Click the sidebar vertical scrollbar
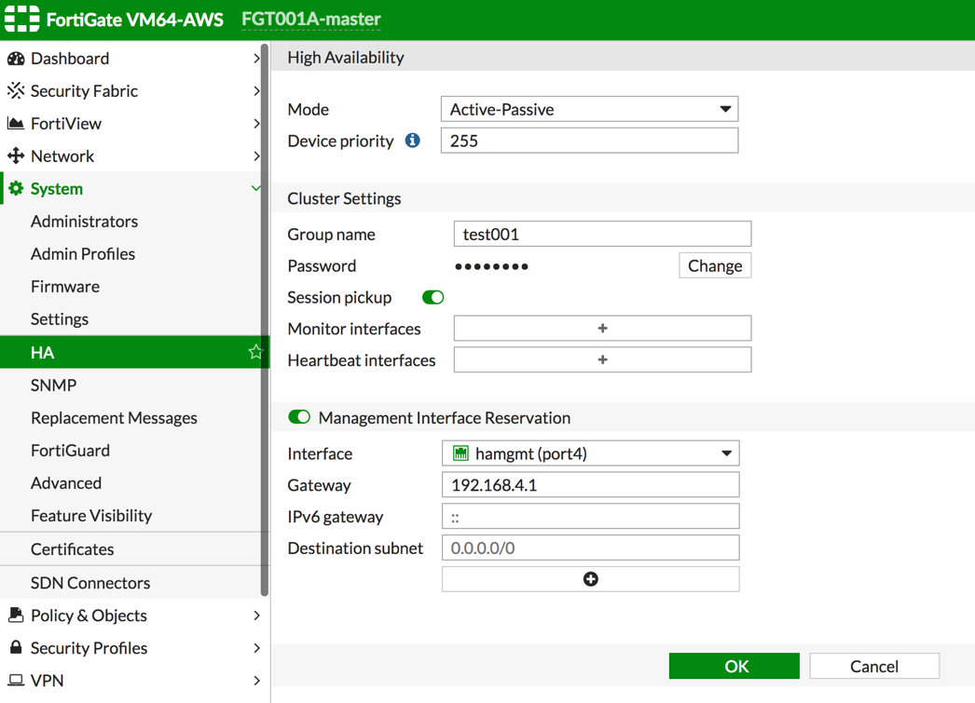 (x=265, y=317)
